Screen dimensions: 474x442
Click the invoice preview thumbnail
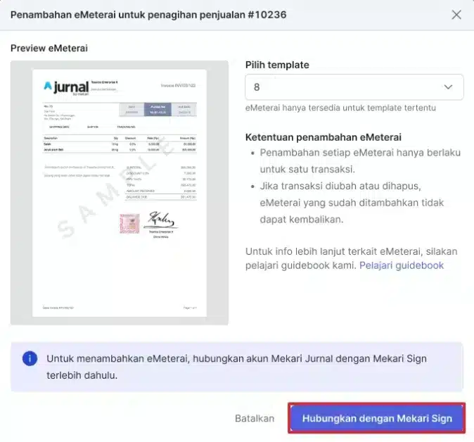point(120,193)
